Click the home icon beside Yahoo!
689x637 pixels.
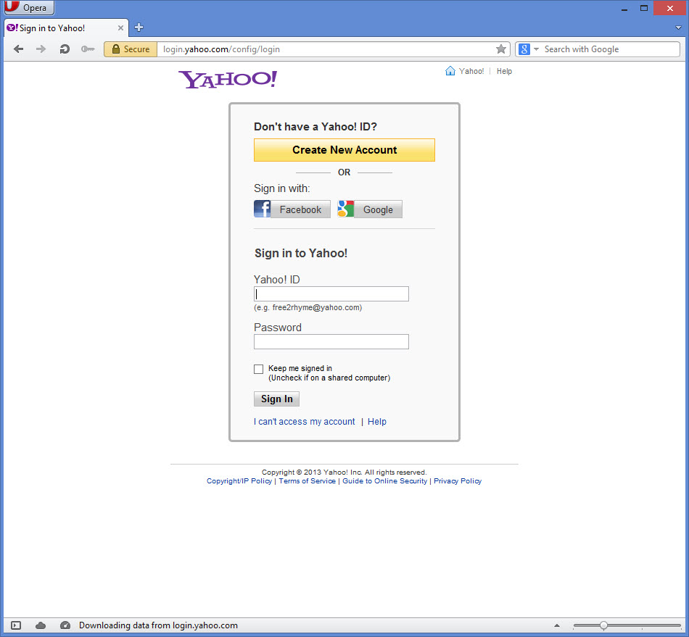(x=450, y=71)
